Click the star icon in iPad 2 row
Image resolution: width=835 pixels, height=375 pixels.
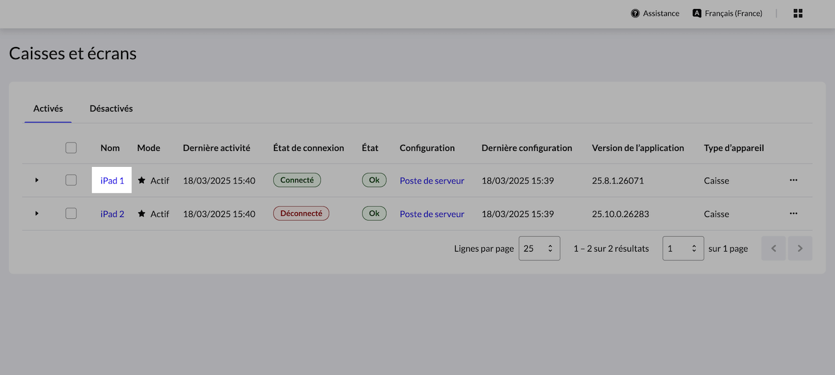[141, 213]
